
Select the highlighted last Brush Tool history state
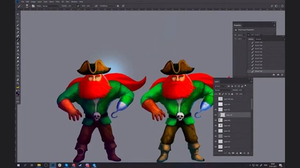(266, 71)
